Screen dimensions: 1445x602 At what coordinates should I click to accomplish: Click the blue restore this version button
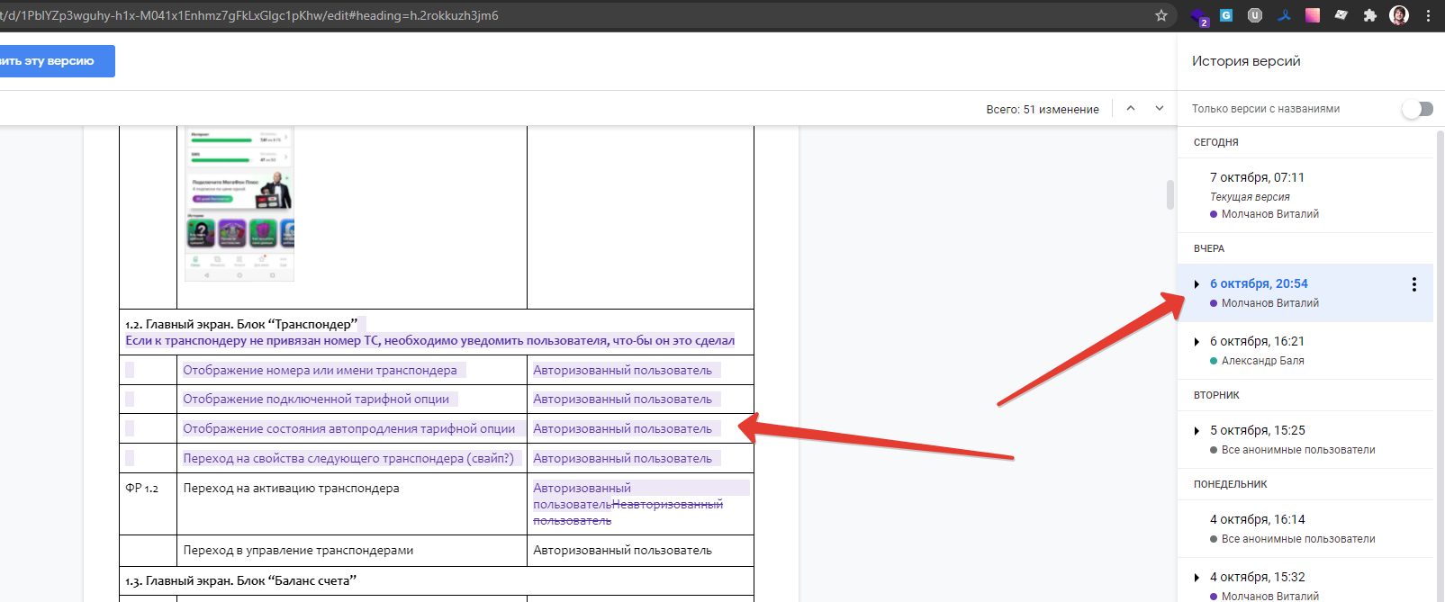(54, 61)
